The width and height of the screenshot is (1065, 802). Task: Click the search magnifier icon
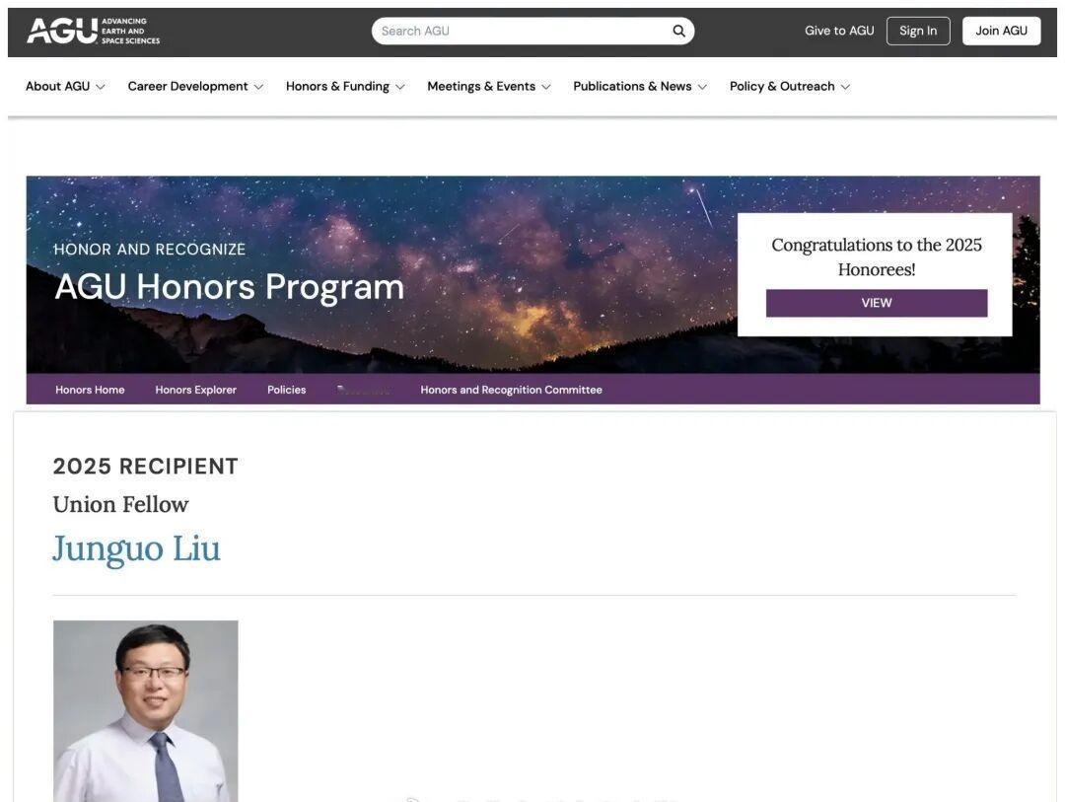(678, 31)
